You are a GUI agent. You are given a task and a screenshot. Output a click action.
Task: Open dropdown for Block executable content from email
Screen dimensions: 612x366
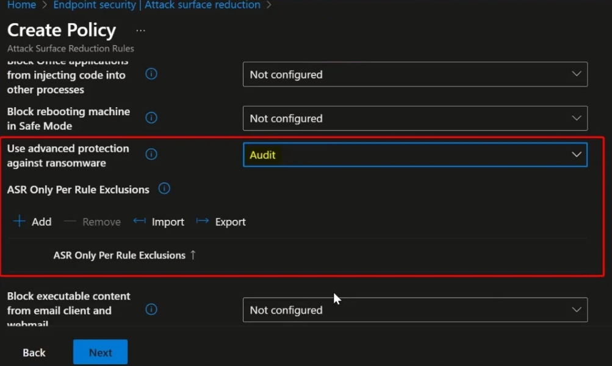415,310
